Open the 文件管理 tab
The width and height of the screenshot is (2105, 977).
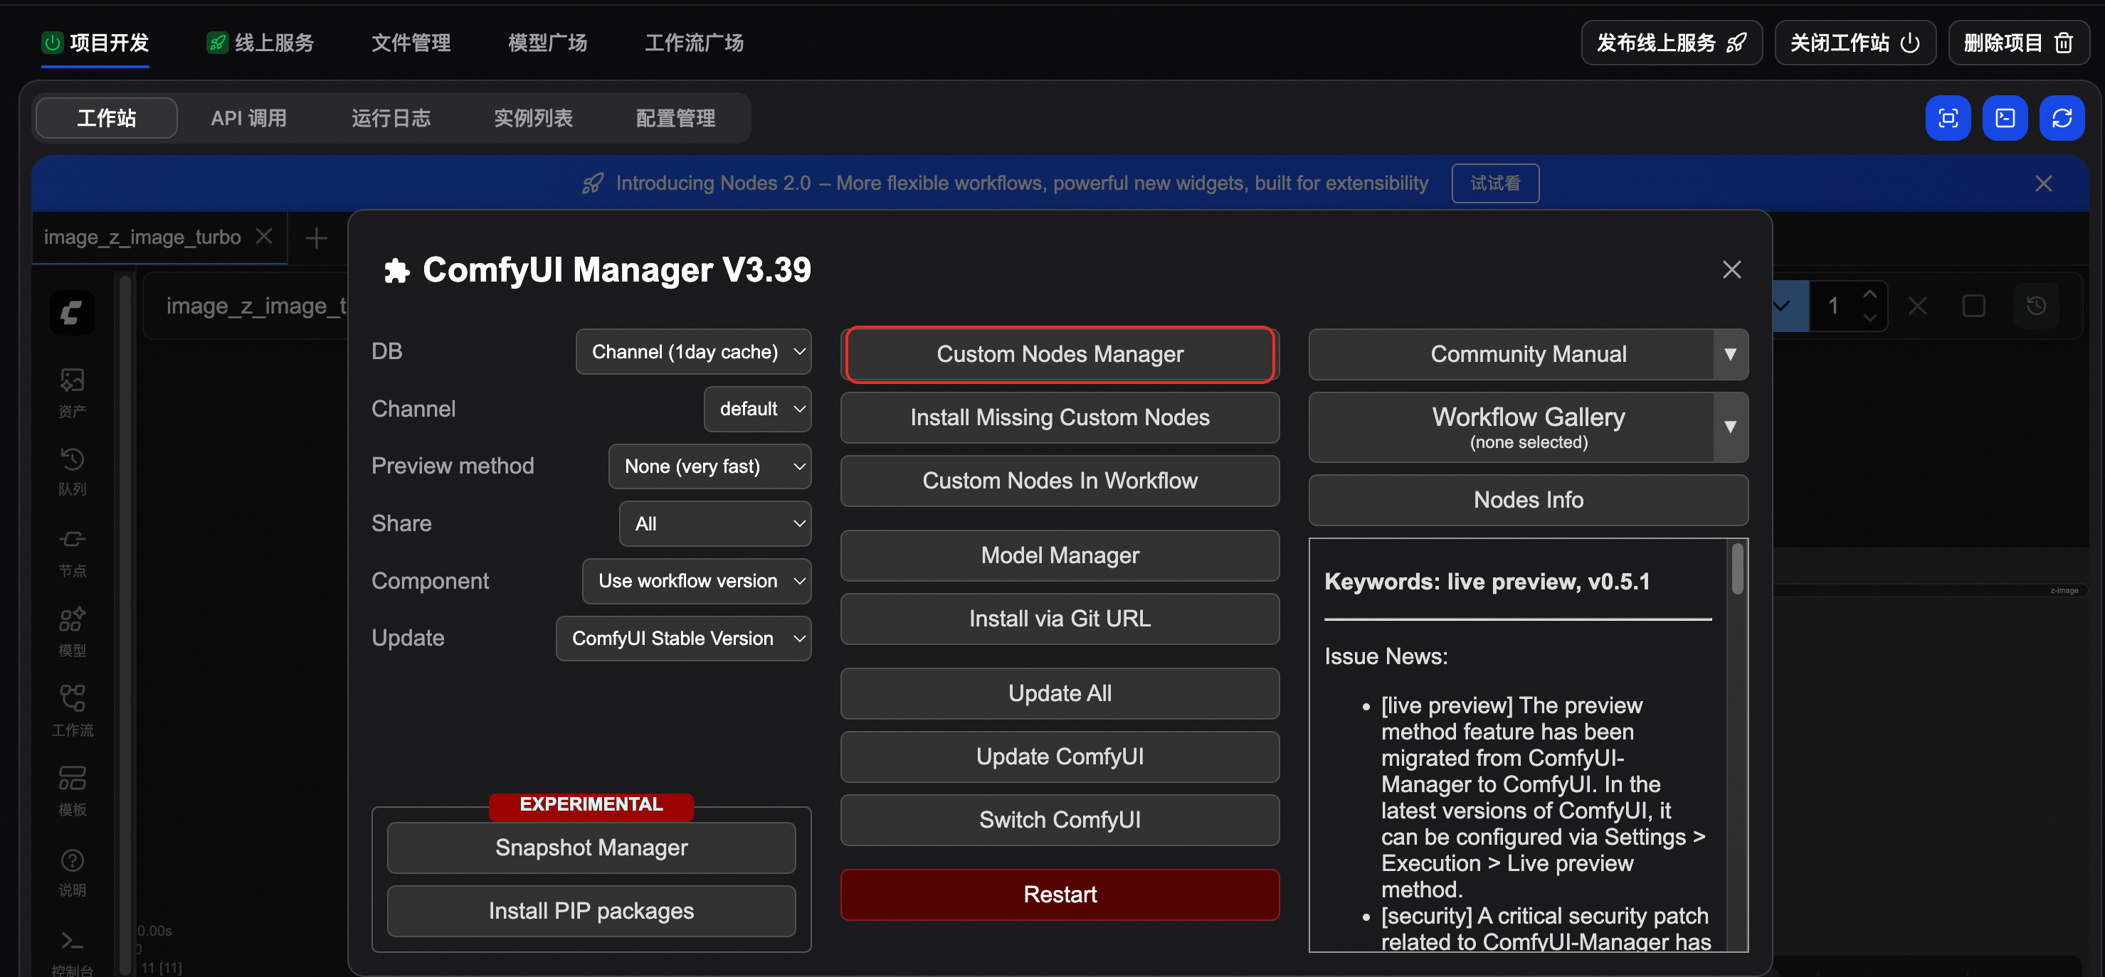tap(411, 43)
